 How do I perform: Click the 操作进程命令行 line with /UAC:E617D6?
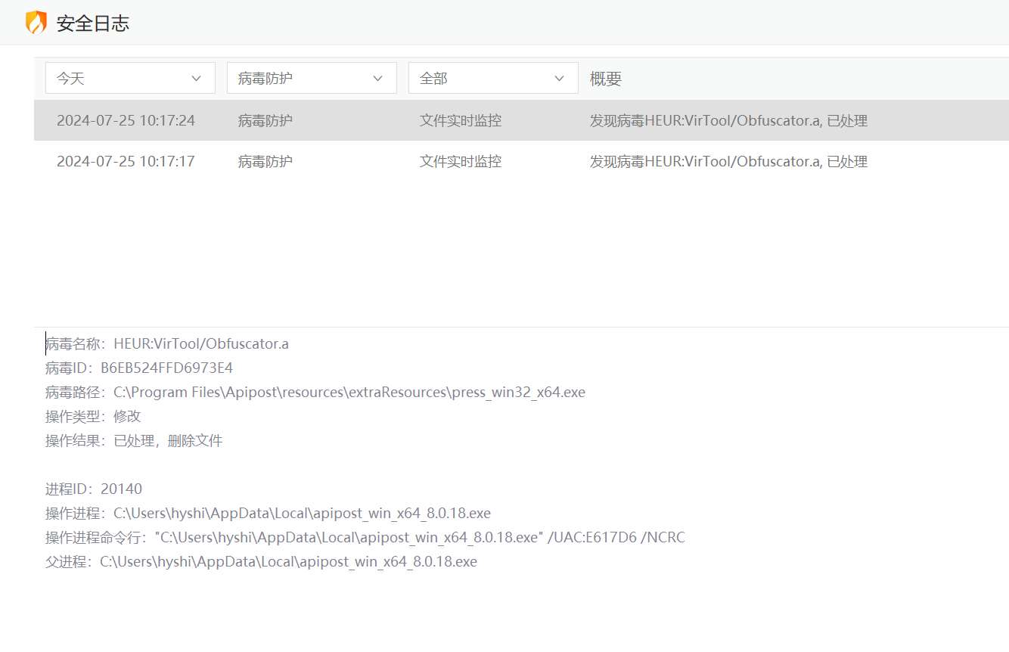click(x=365, y=538)
